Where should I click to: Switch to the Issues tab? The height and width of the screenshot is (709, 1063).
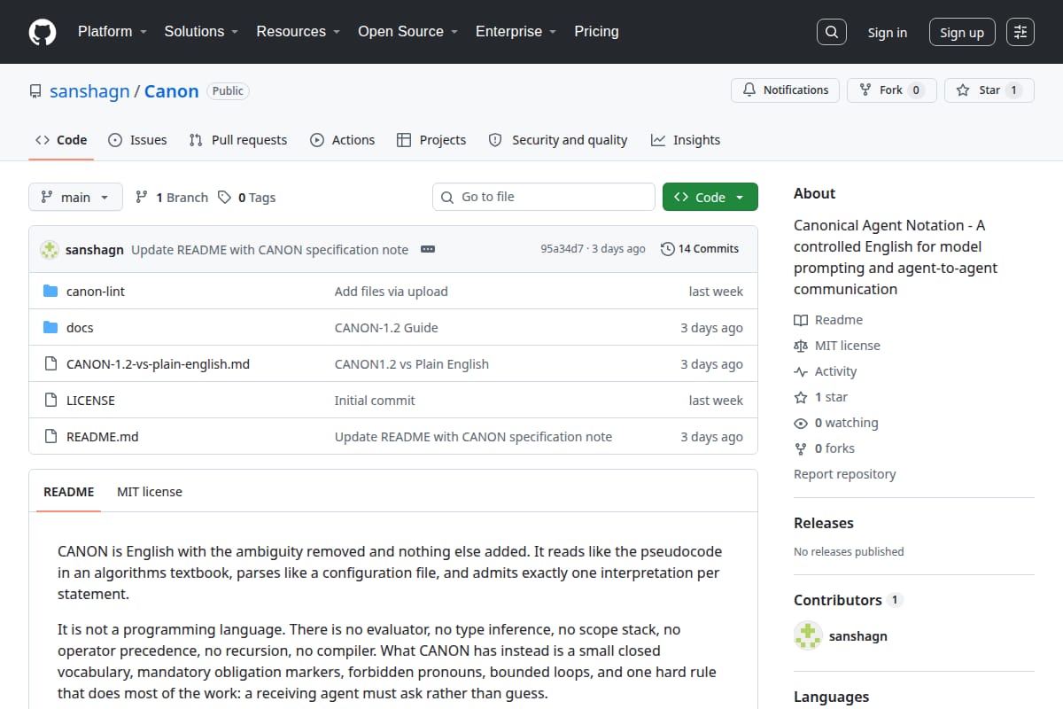pyautogui.click(x=137, y=140)
